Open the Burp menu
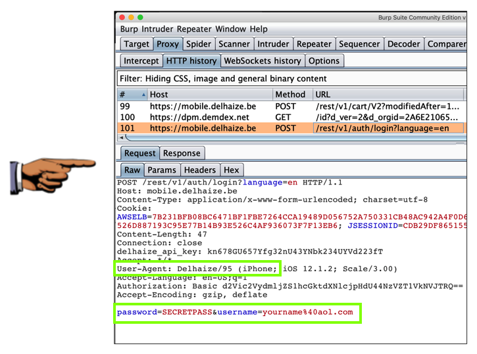The width and height of the screenshot is (477, 354). 129,29
